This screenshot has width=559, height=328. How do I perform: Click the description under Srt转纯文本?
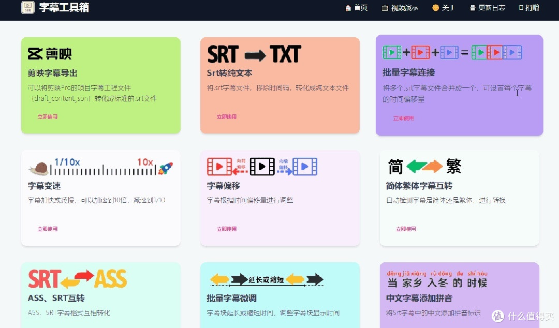point(278,88)
